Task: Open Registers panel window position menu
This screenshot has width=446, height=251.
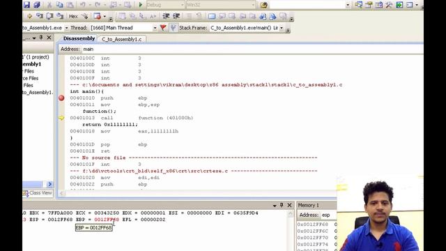Action: 275,205
